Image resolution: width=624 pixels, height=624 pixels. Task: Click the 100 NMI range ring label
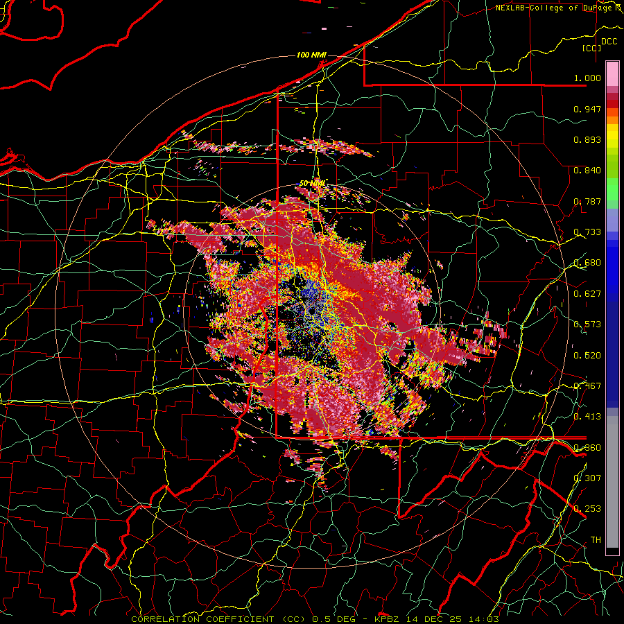311,55
